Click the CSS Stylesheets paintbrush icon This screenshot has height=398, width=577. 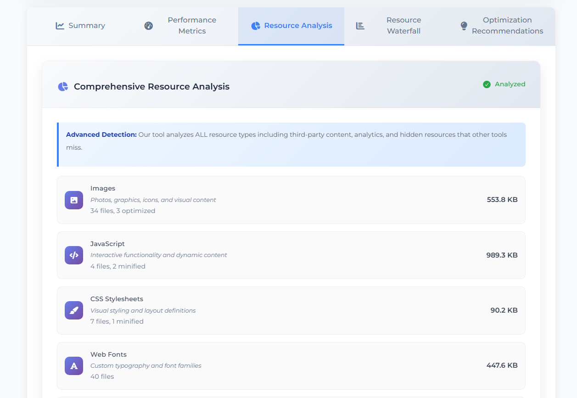point(74,311)
